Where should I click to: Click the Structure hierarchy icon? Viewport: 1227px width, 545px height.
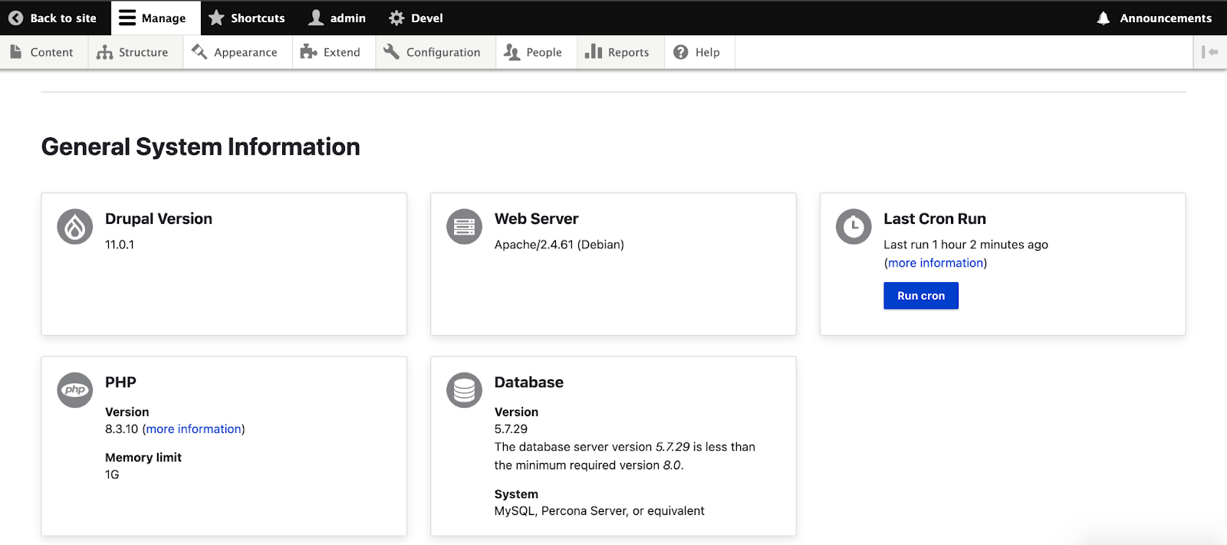point(105,52)
